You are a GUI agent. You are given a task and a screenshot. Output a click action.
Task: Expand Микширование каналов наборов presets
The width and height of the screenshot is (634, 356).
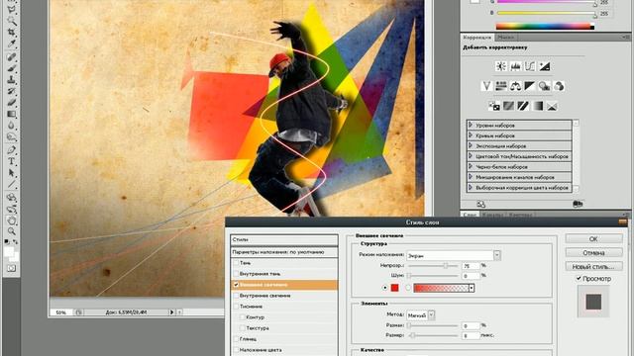(x=471, y=177)
